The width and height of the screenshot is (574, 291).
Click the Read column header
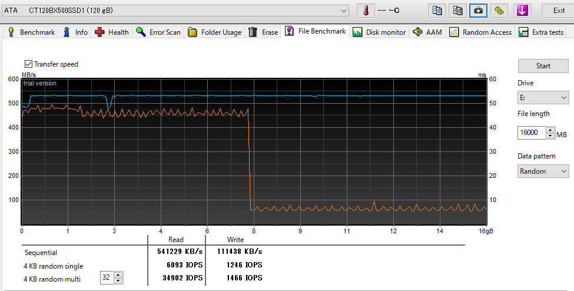pos(175,239)
